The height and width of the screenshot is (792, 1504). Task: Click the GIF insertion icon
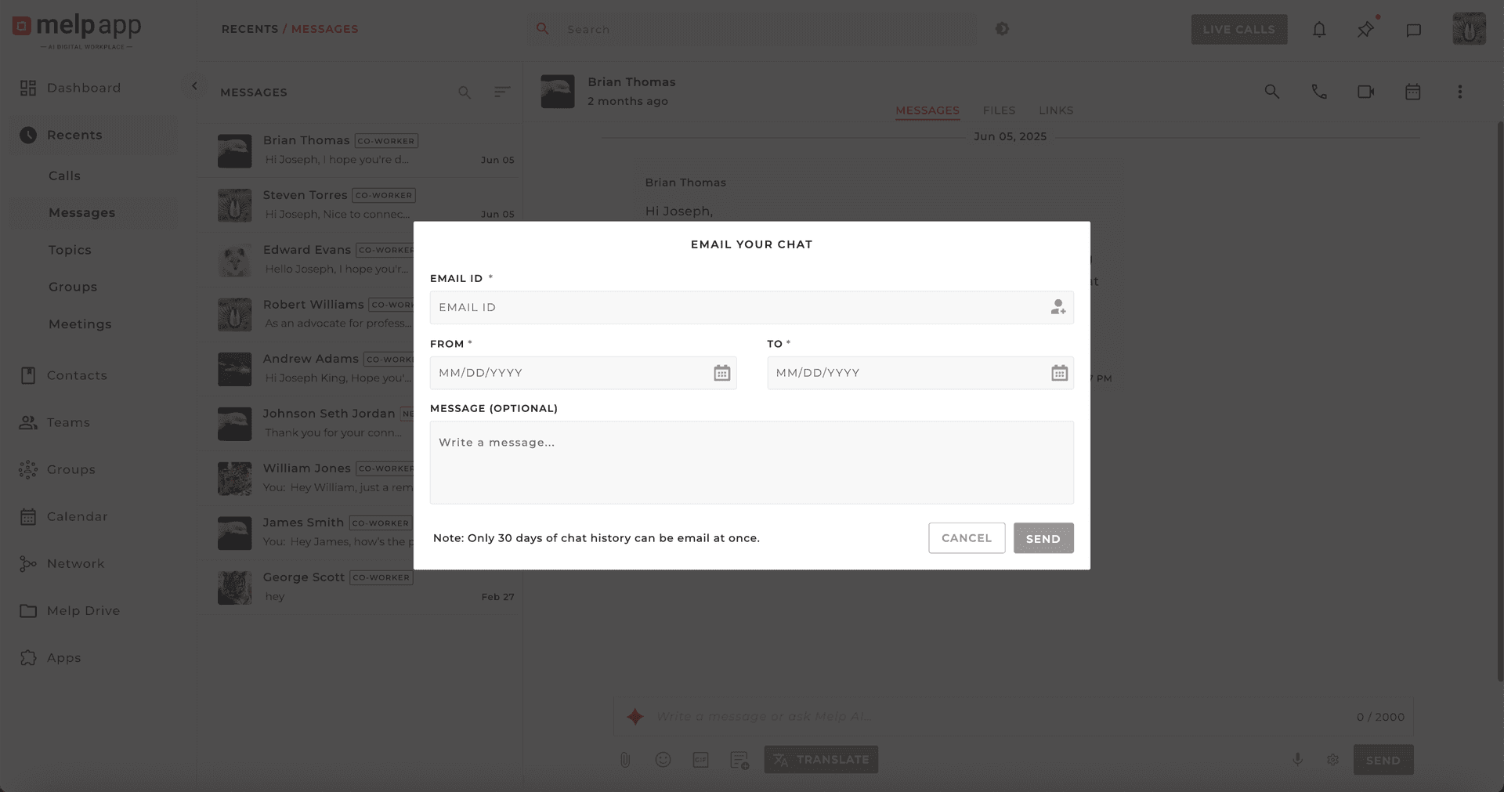(x=700, y=759)
